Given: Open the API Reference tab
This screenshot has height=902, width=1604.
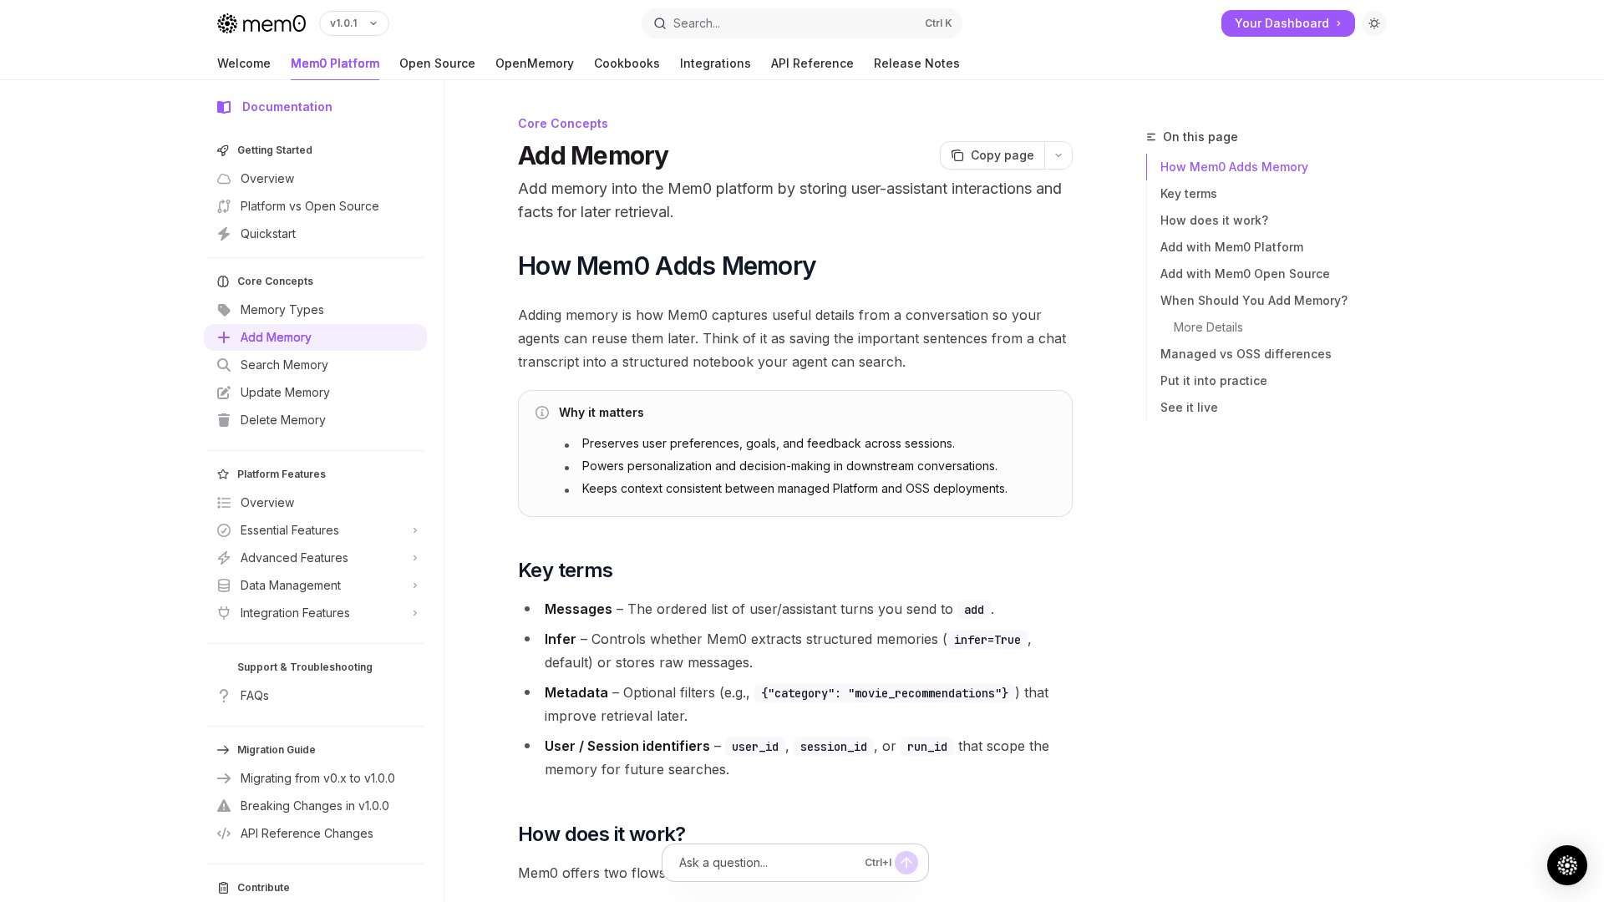Looking at the screenshot, I should (812, 63).
